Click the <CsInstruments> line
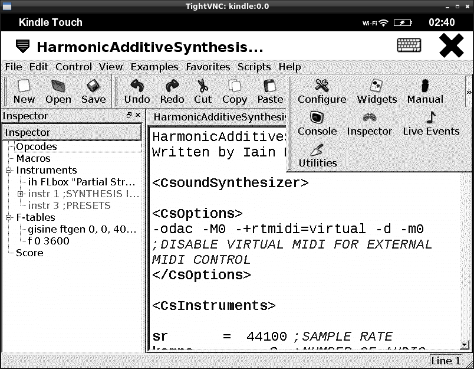Screen dimensions: 474x369 coord(214,306)
